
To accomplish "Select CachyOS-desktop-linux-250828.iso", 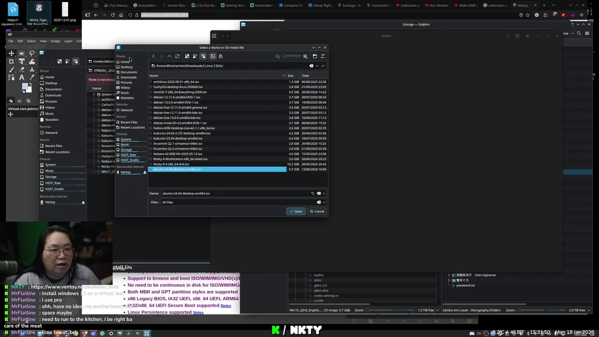I will (x=178, y=87).
